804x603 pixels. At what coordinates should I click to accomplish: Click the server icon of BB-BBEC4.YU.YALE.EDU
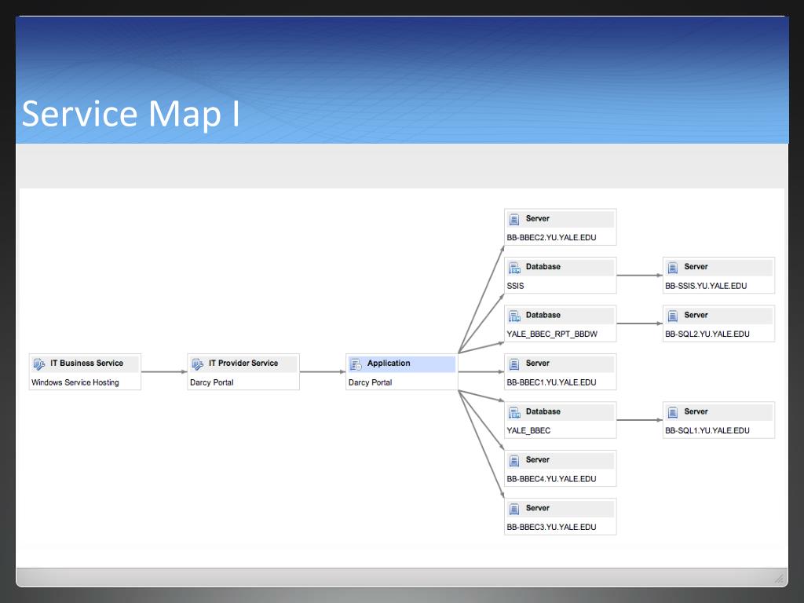[514, 460]
